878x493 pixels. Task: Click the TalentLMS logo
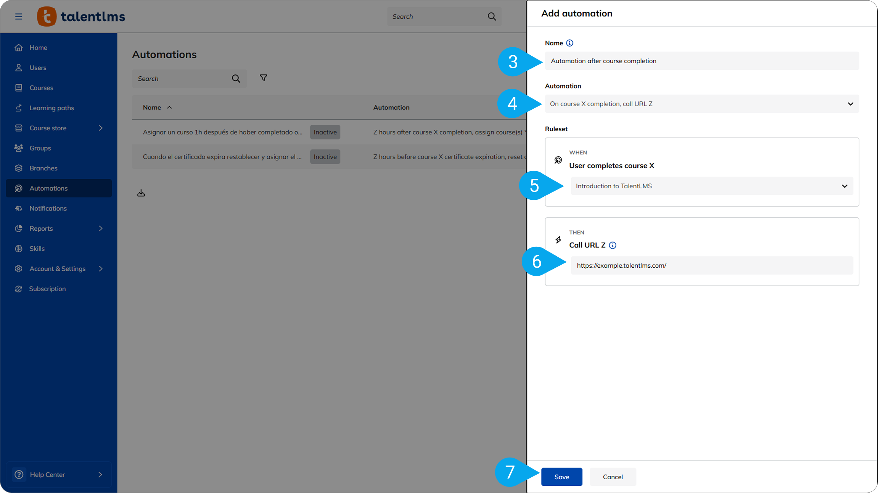[81, 16]
